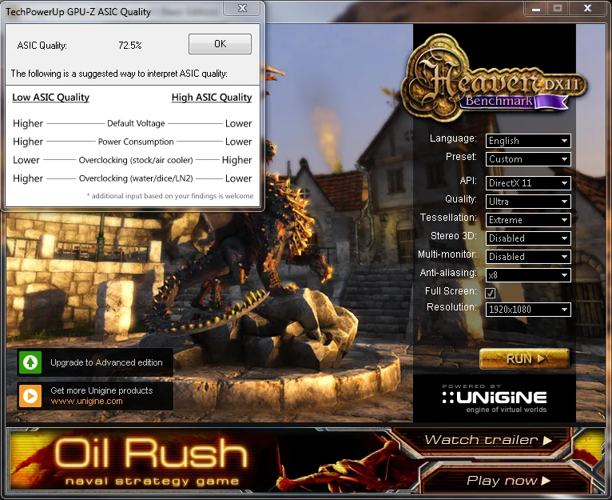Minimize the Heaven Benchmark window
Viewport: 612px width, 500px height.
536,8
